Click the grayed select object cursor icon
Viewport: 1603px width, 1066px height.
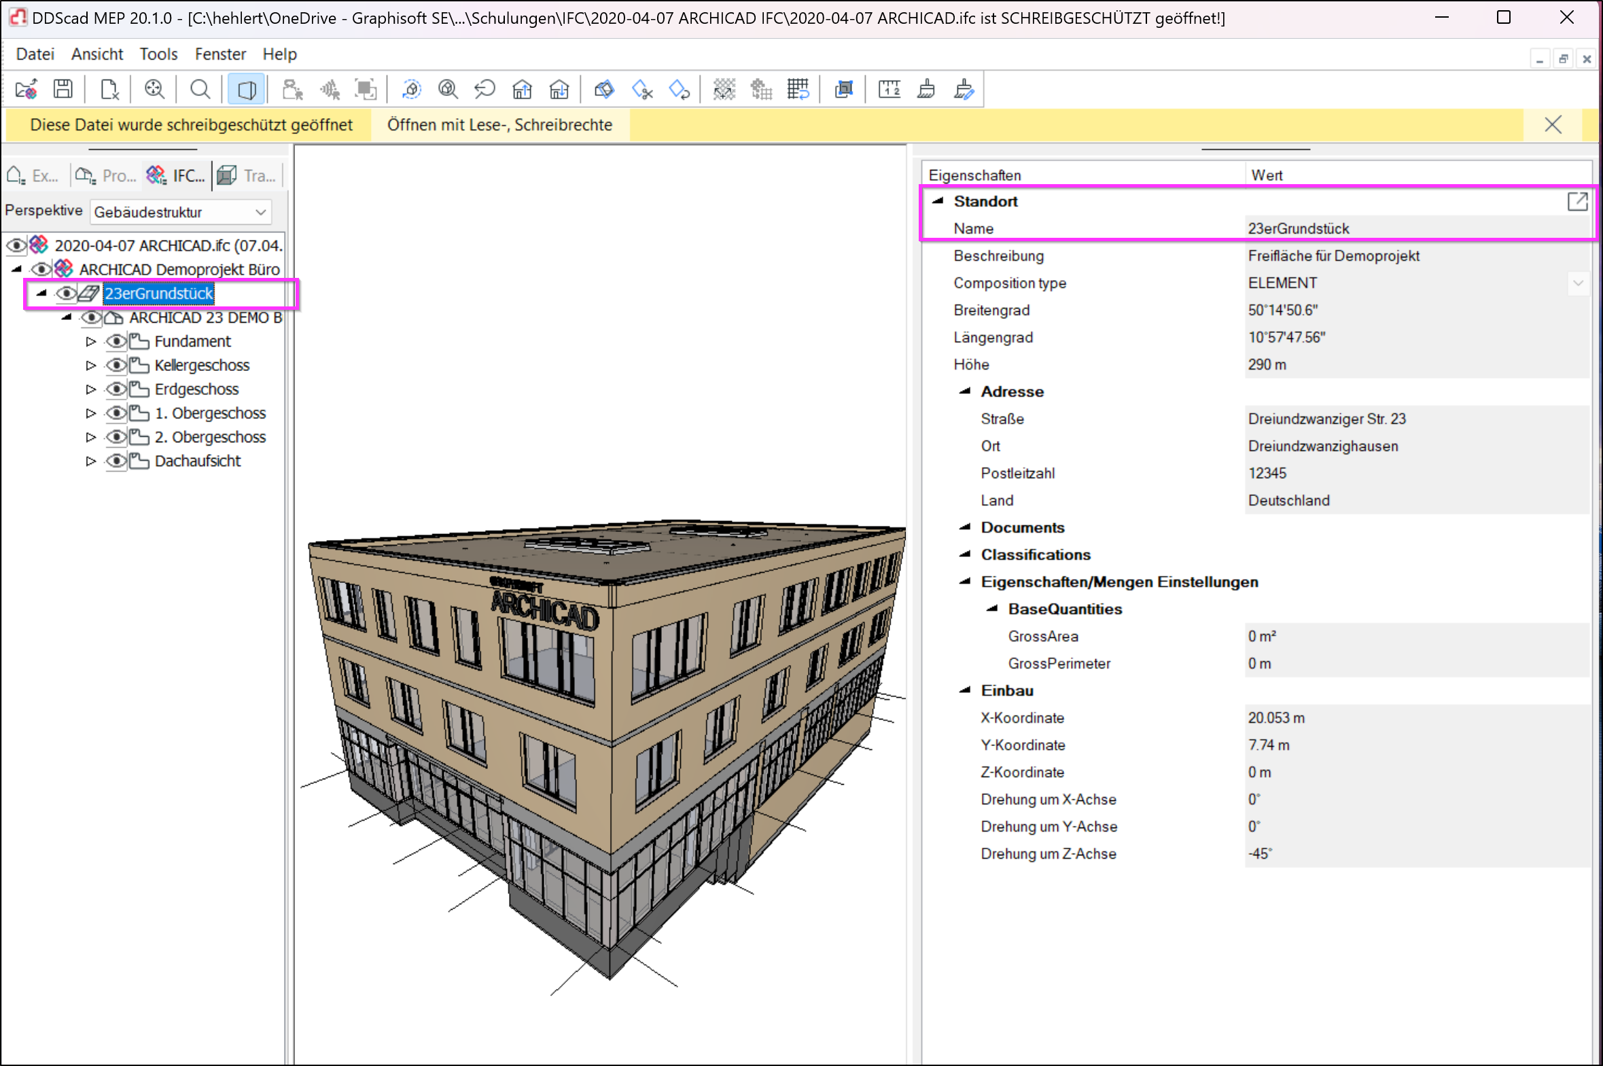[x=292, y=89]
